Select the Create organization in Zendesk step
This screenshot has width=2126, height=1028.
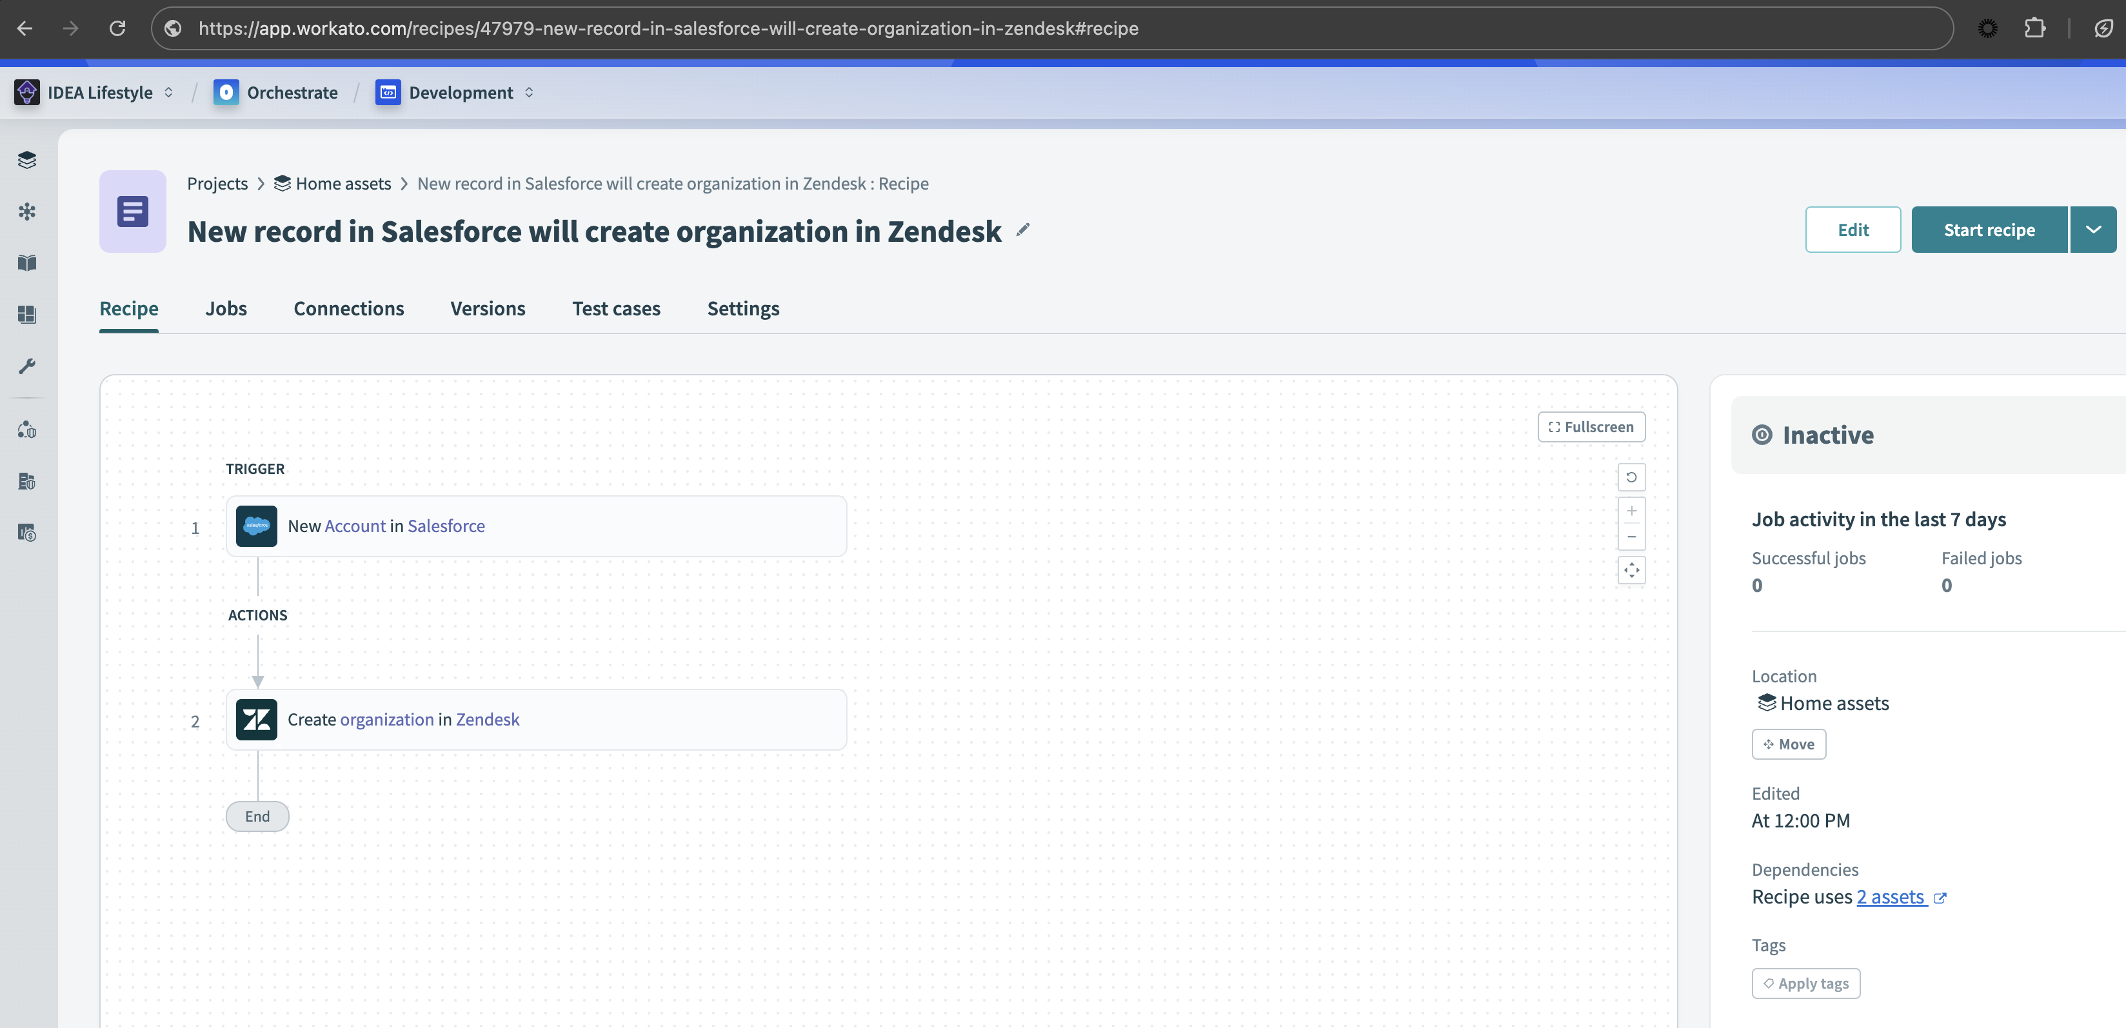click(535, 720)
